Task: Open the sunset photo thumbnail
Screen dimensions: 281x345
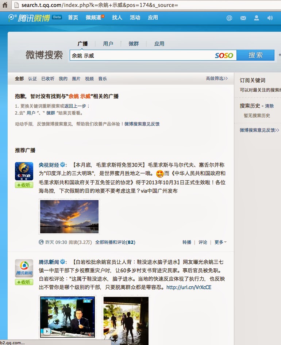Action: [x=69, y=216]
